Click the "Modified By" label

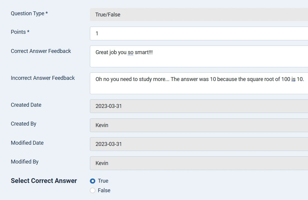(x=25, y=162)
